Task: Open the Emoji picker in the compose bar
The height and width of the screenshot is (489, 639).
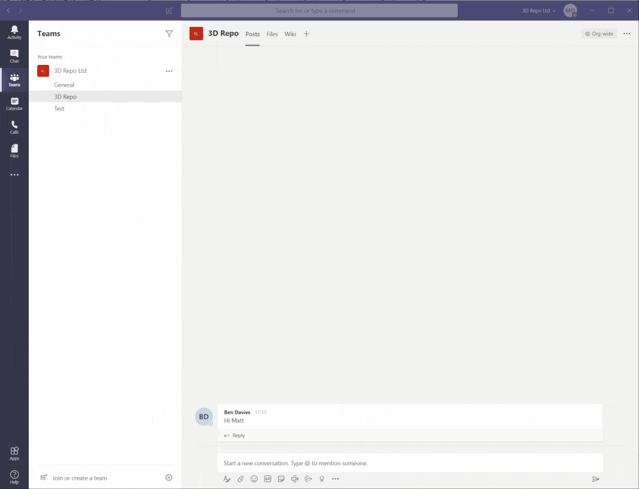Action: (x=254, y=478)
